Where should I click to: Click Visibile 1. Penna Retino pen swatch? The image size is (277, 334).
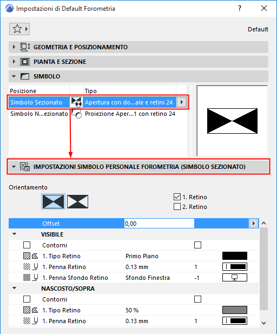point(235,267)
